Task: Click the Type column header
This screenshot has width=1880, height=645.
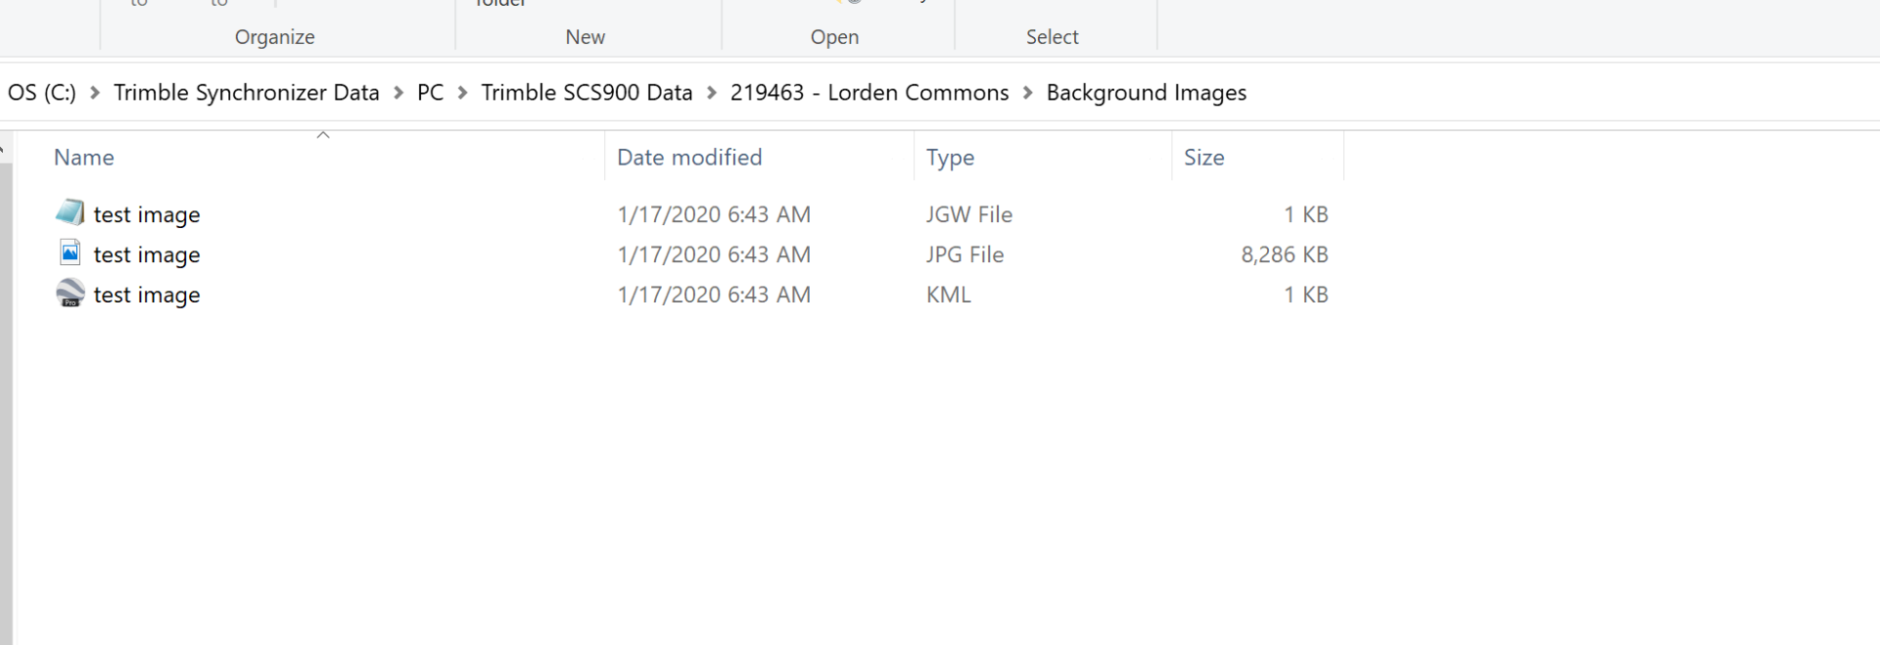Action: click(x=949, y=157)
